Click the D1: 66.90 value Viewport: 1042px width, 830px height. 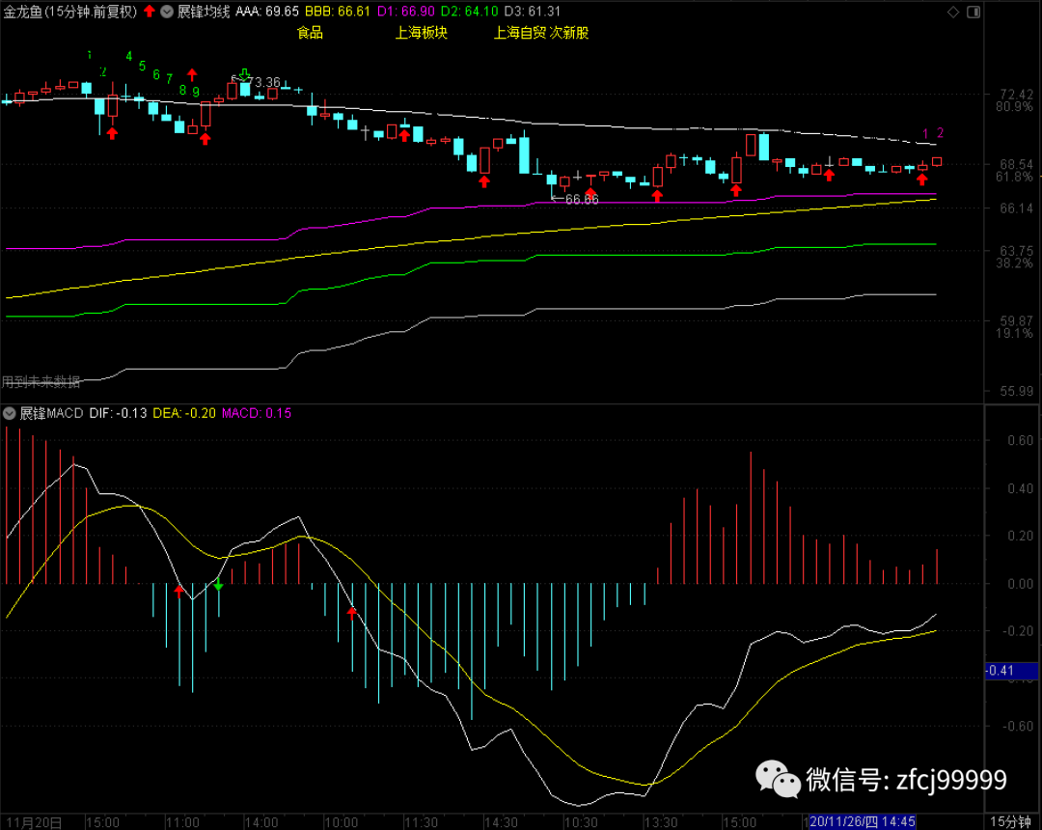[x=406, y=12]
